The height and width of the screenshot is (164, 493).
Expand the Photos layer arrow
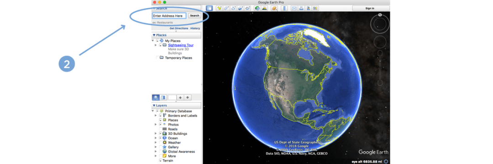[x=156, y=124]
